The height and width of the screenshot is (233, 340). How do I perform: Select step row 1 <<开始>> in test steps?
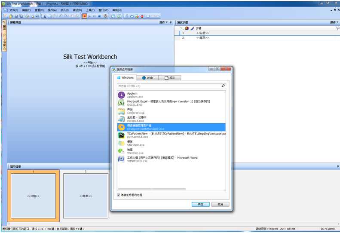257,33
